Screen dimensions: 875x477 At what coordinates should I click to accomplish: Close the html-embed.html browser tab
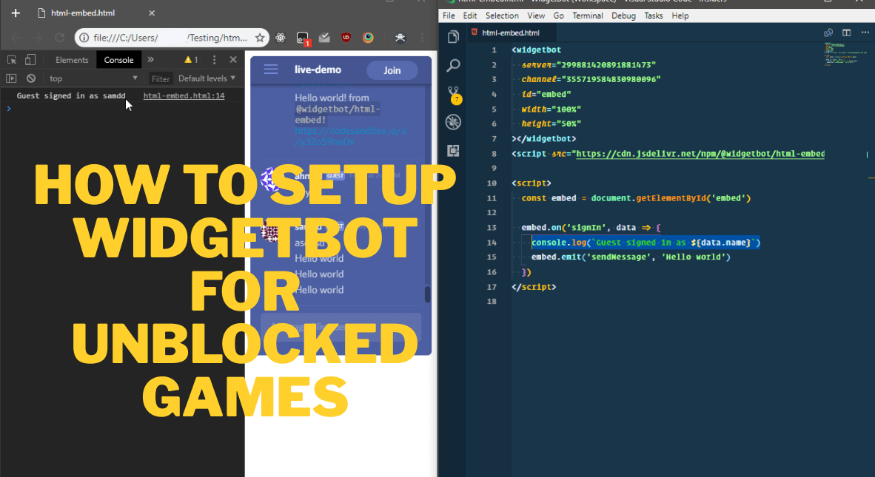point(152,13)
